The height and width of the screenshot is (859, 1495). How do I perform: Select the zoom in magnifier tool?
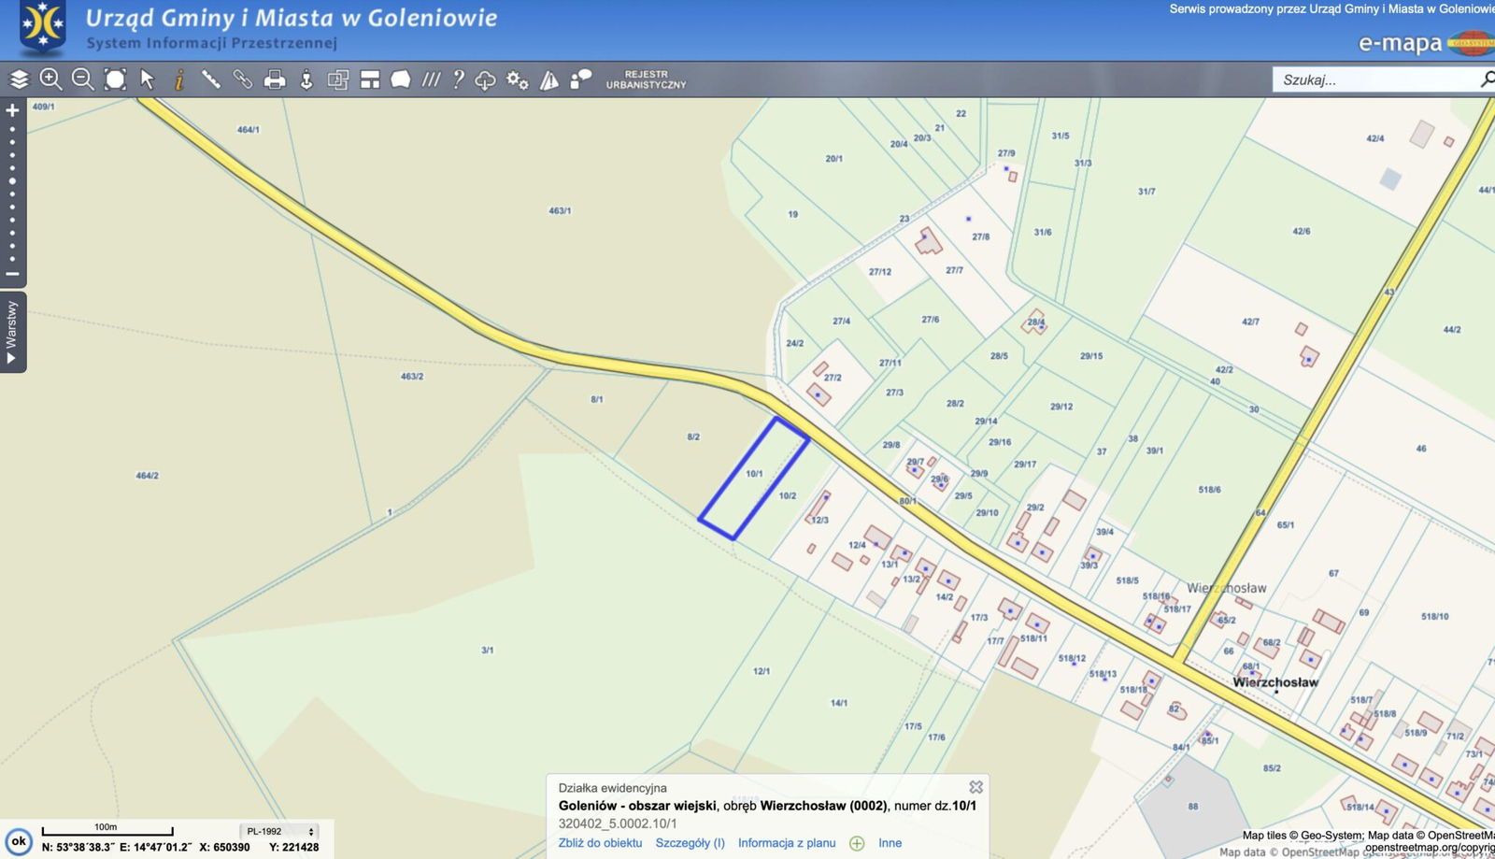pyautogui.click(x=50, y=79)
